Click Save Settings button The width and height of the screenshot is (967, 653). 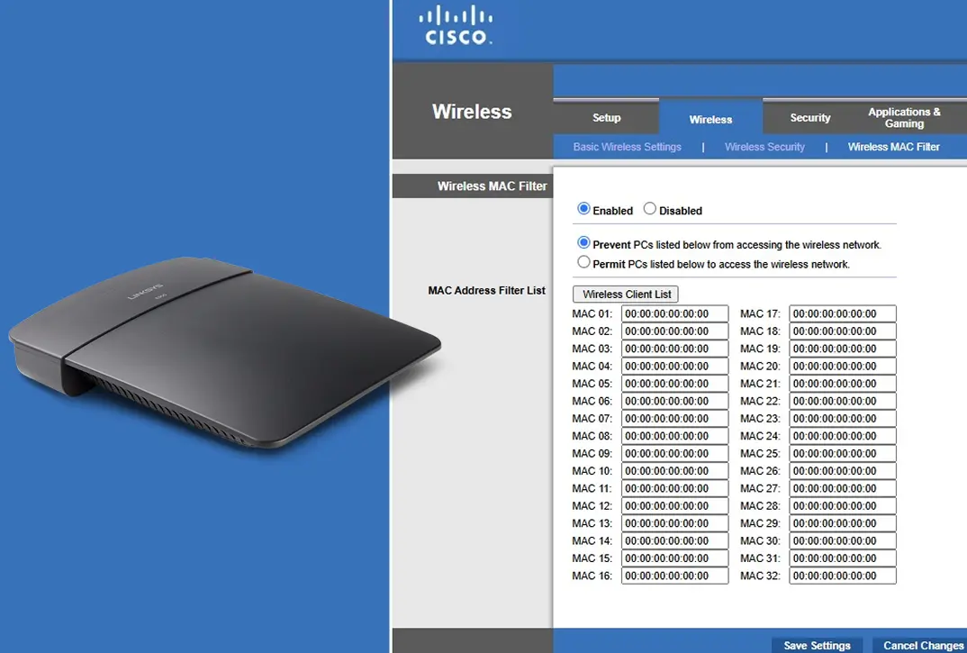point(818,645)
